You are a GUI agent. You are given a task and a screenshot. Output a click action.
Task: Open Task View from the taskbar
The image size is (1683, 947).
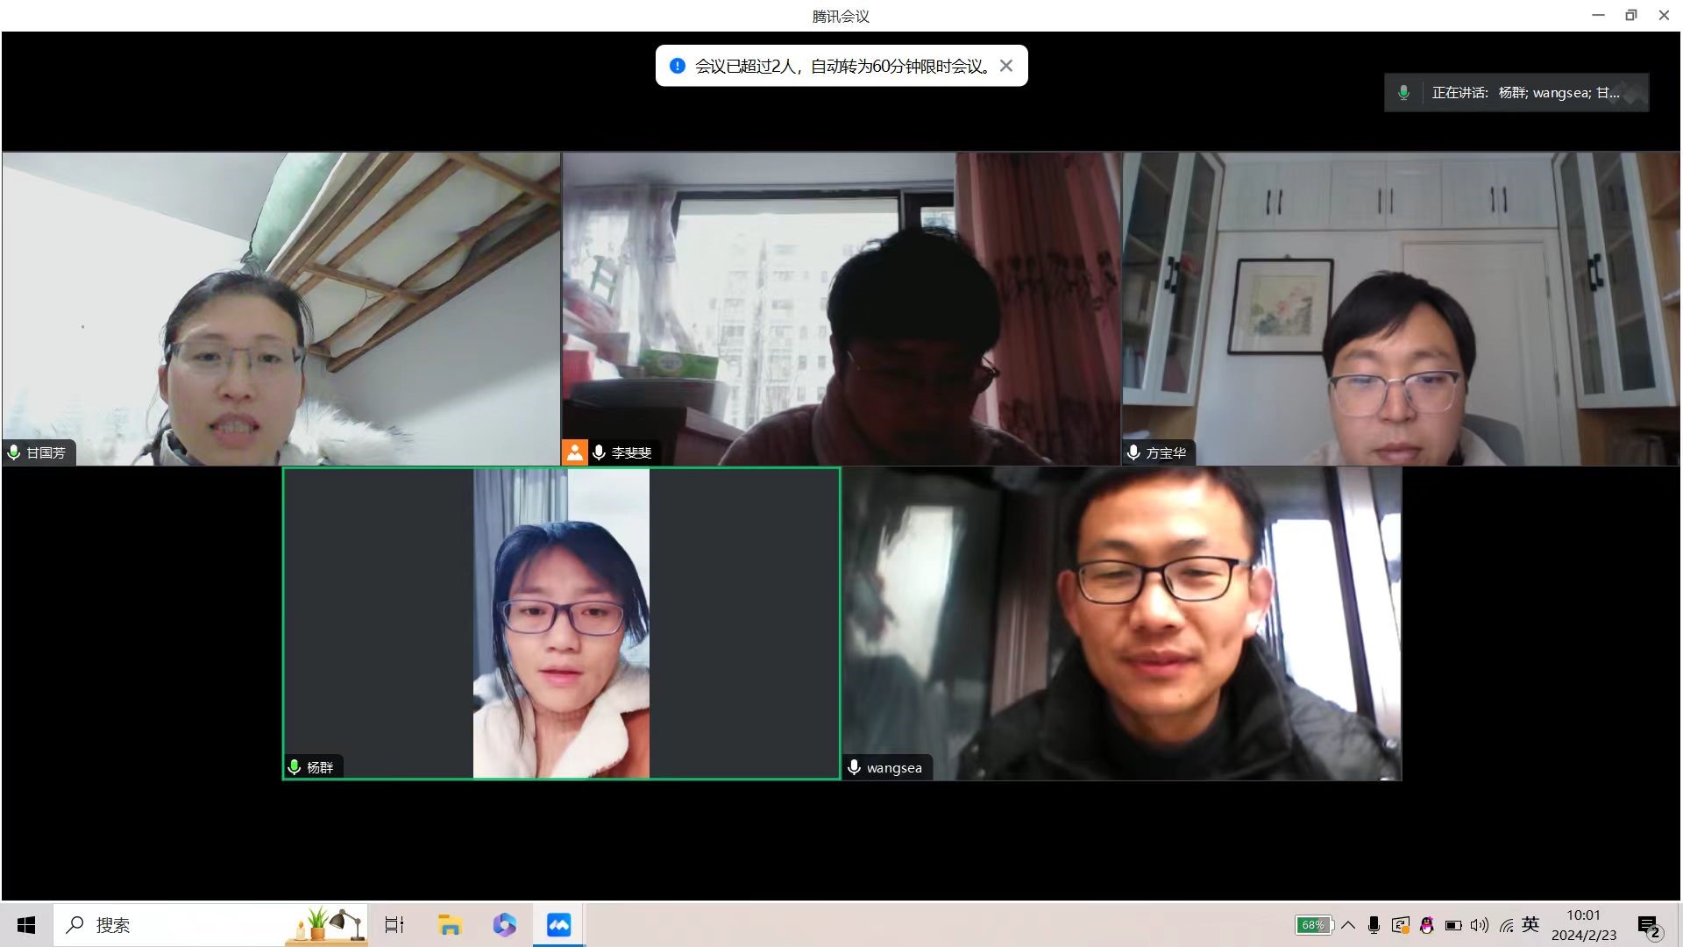(394, 925)
